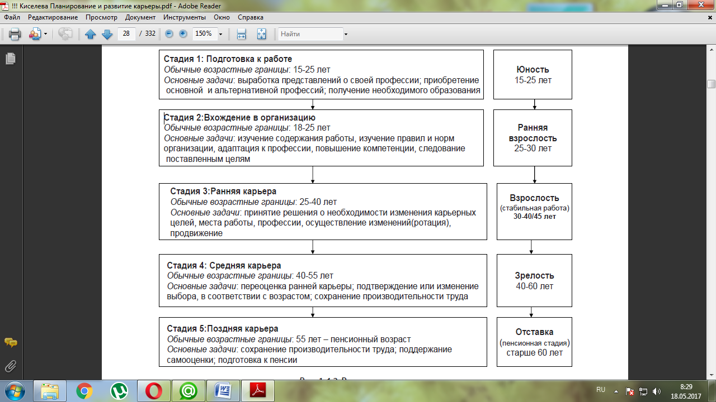Click the page number field showing 28
The image size is (716, 402).
126,33
